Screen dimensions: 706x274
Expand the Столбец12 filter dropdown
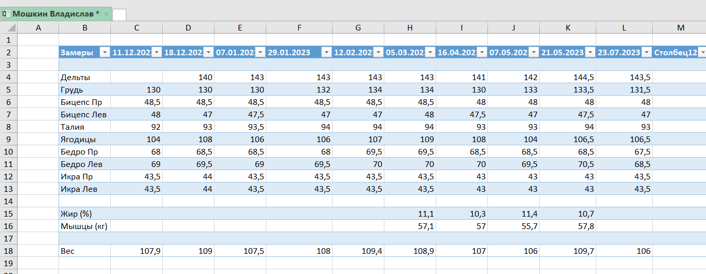coord(702,52)
